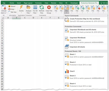Screen dimensions: 109x91
Task: Select Sheet-3 protected sheet entry
Action: (86, 77)
